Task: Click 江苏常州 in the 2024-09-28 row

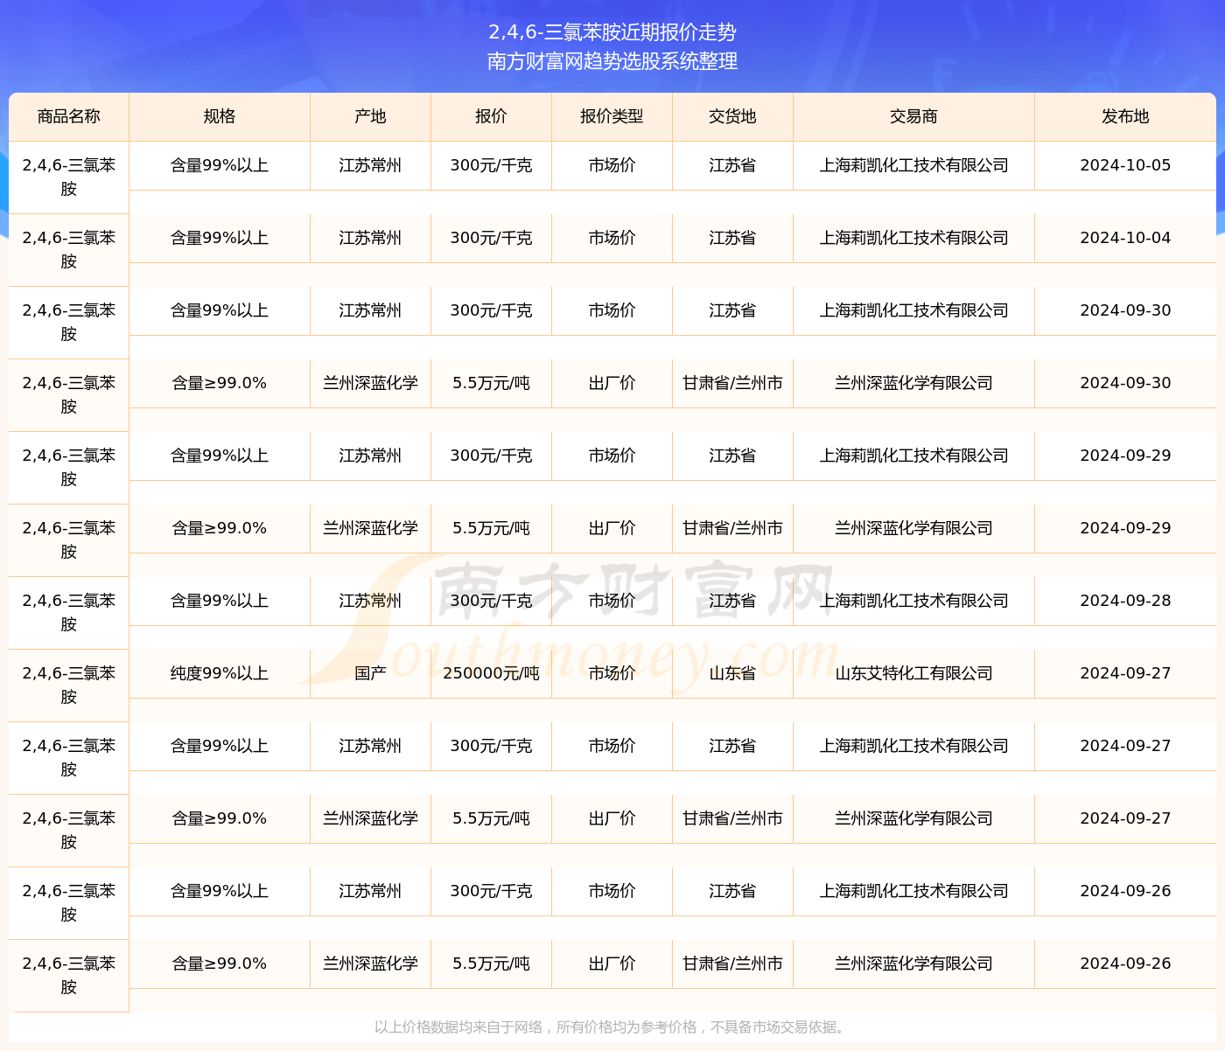Action: click(371, 601)
